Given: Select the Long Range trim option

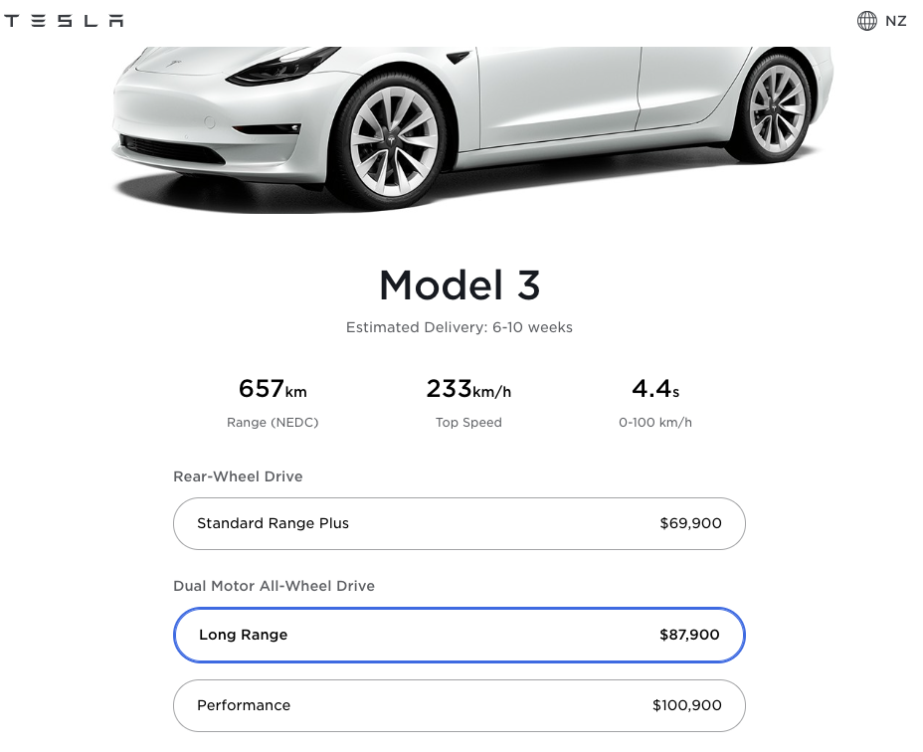Looking at the screenshot, I should point(460,635).
